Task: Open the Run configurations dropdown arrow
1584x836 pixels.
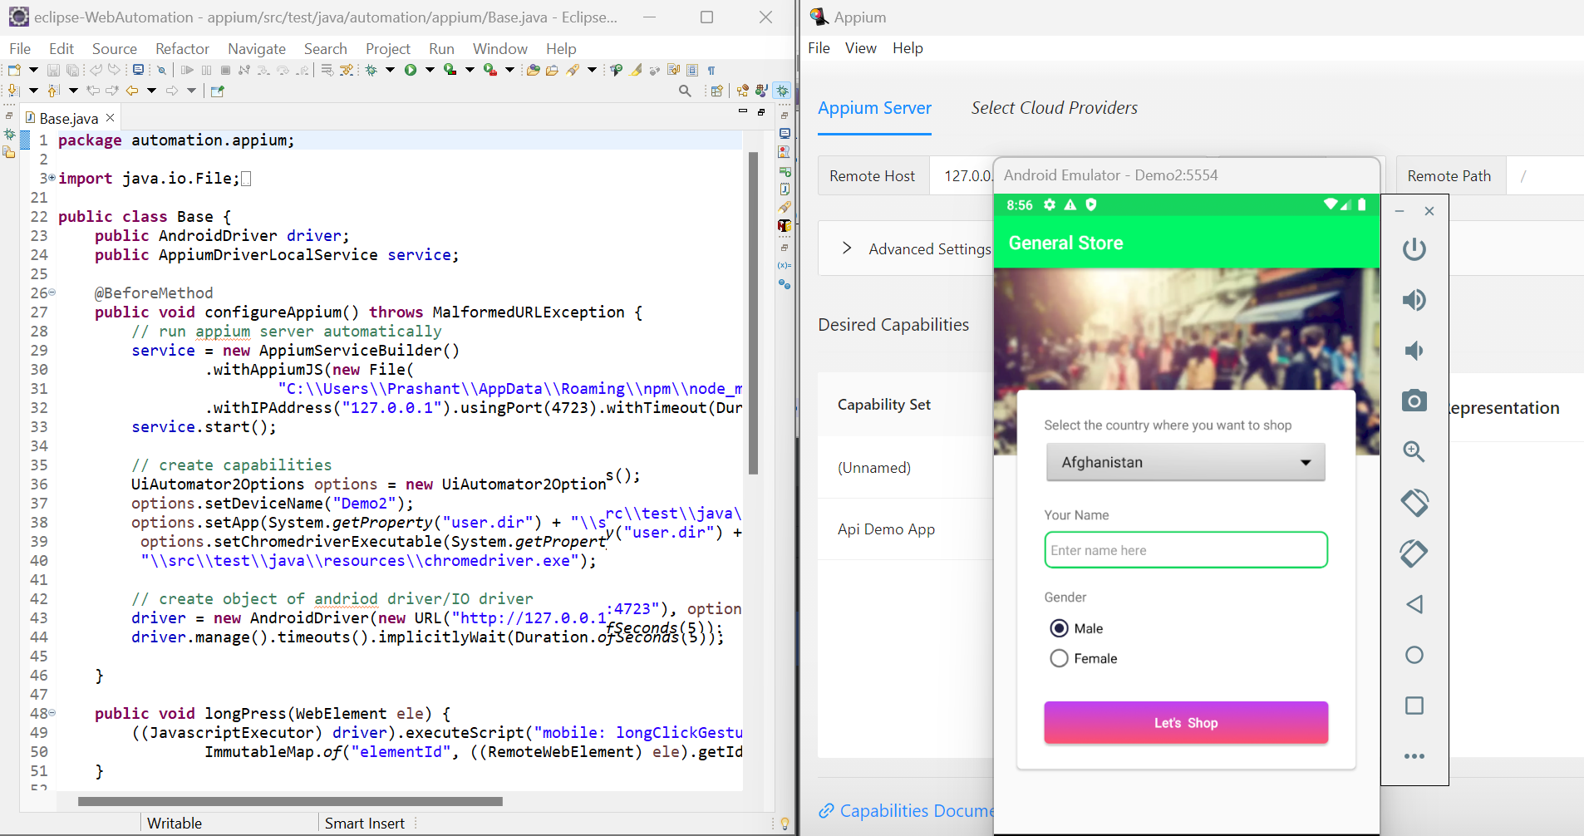Action: point(430,70)
